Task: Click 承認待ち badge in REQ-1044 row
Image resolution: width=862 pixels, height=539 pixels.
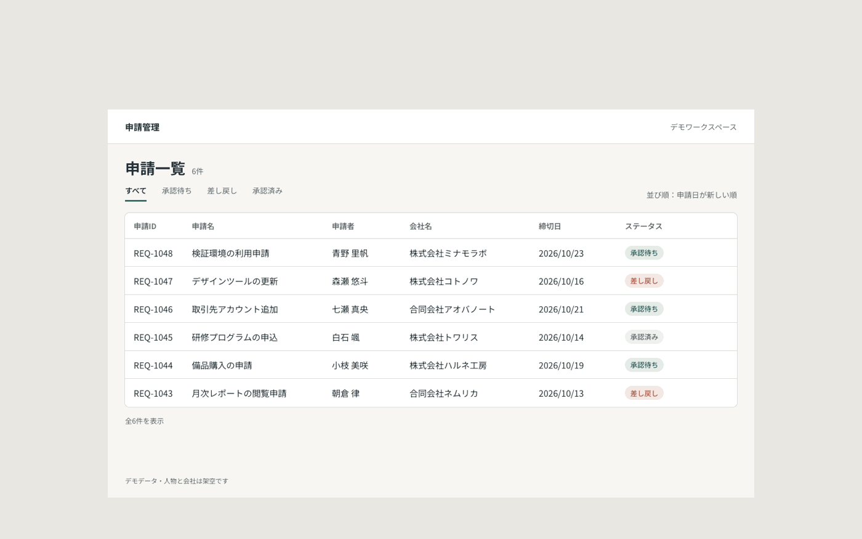Action: [644, 365]
